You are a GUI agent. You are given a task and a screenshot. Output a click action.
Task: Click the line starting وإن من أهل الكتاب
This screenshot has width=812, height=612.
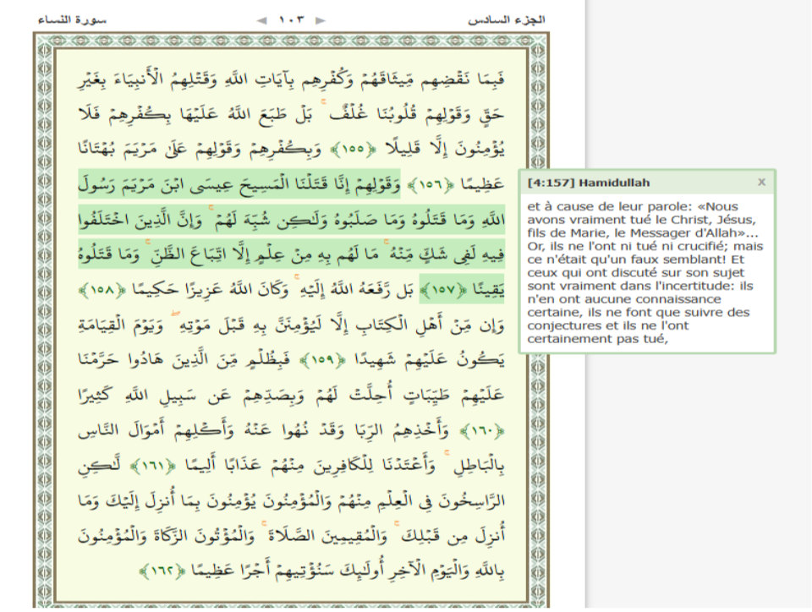[292, 325]
